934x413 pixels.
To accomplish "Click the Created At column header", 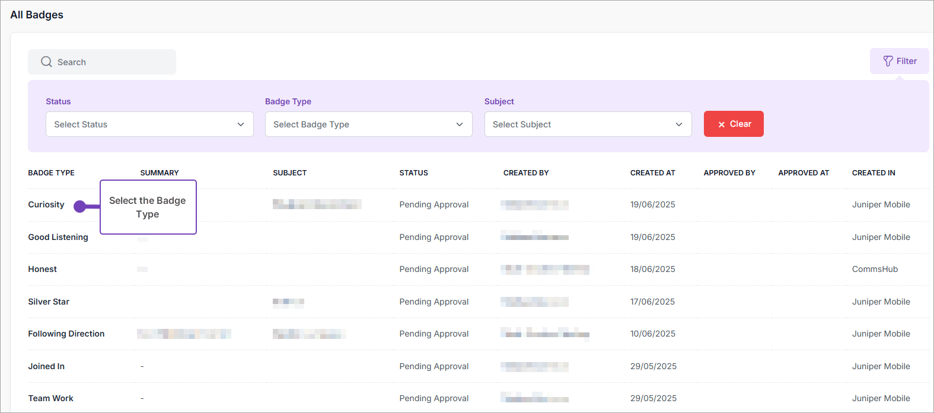I will (652, 173).
